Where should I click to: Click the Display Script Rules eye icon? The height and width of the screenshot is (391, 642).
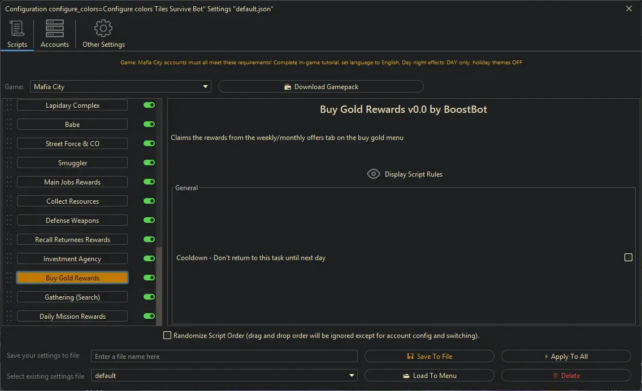[373, 174]
